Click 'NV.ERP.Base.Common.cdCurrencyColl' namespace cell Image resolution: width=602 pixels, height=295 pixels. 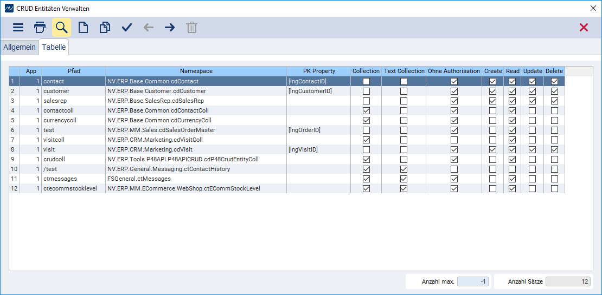tap(196, 120)
